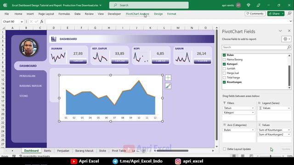Check the Harga Jual field checkbox
Viewport: 294px width, 165px height.
pos(224,73)
